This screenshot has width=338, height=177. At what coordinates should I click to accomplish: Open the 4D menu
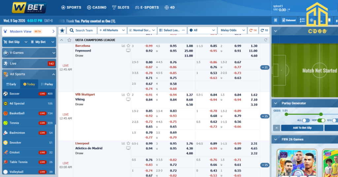click(170, 8)
